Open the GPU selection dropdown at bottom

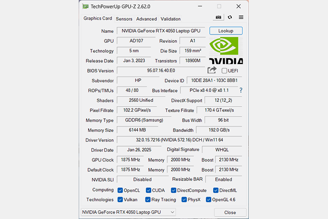coord(128,212)
